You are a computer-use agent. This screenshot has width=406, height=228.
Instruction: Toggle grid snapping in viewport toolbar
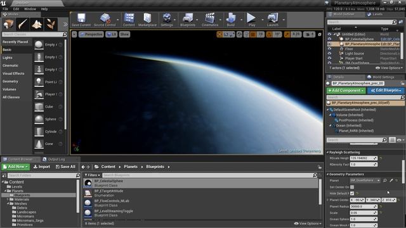[x=253, y=34]
